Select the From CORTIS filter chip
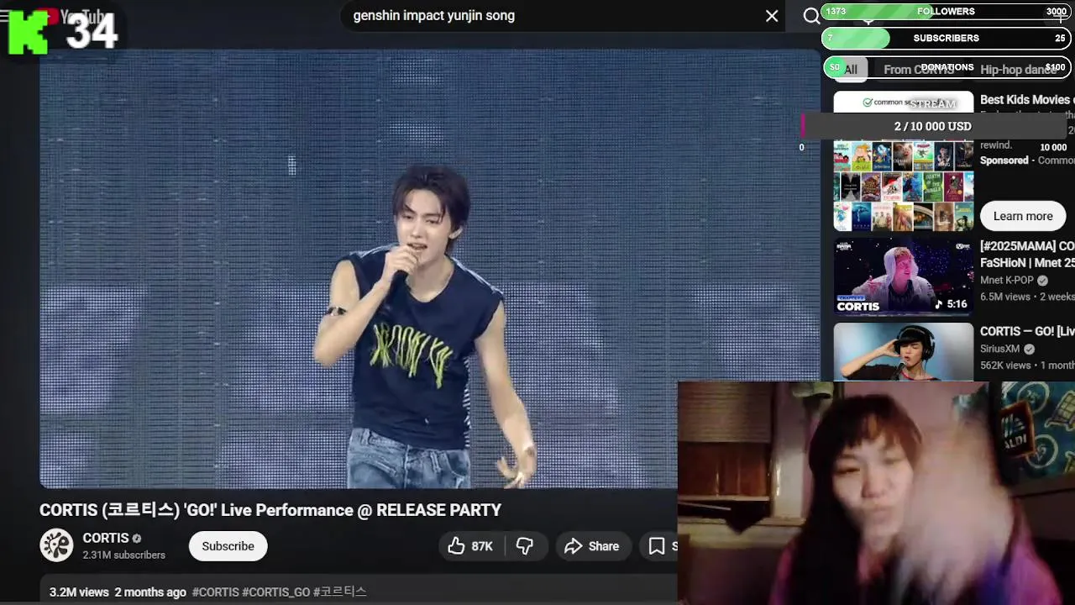The image size is (1075, 605). point(918,70)
